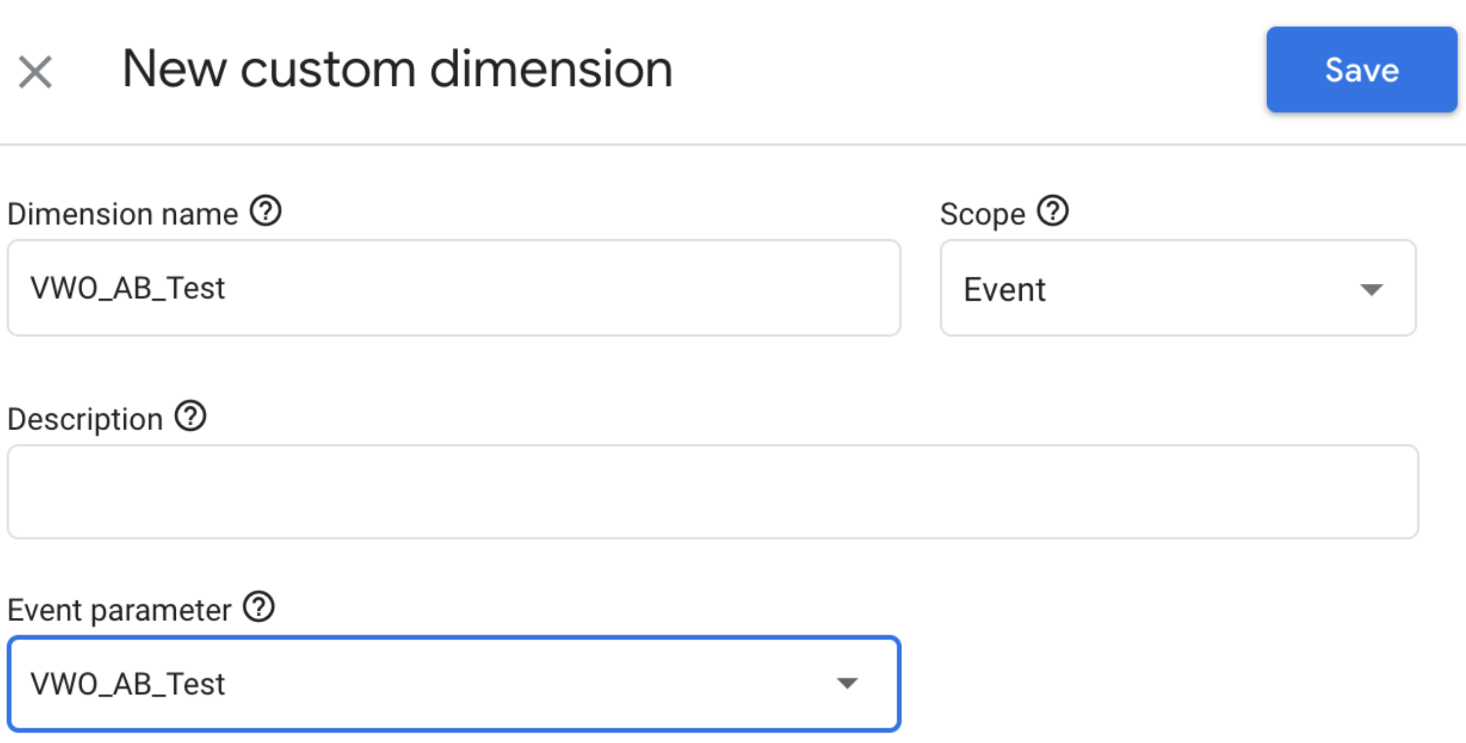This screenshot has width=1466, height=743.
Task: Click VWO_AB_Test text in Dimension name
Action: [128, 288]
